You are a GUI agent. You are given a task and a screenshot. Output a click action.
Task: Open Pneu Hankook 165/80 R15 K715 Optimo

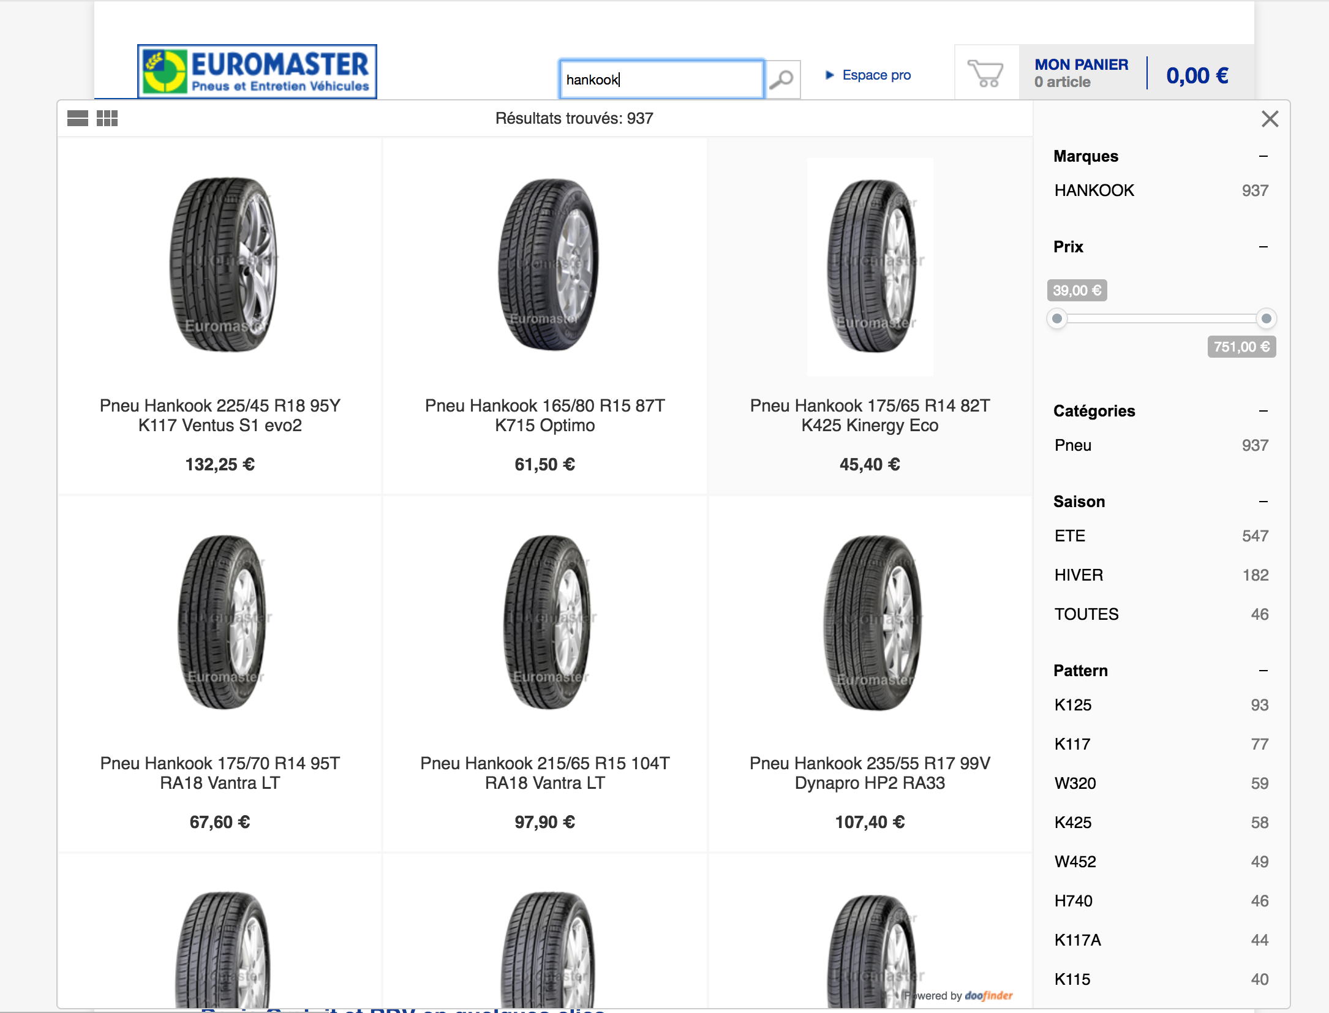544,415
